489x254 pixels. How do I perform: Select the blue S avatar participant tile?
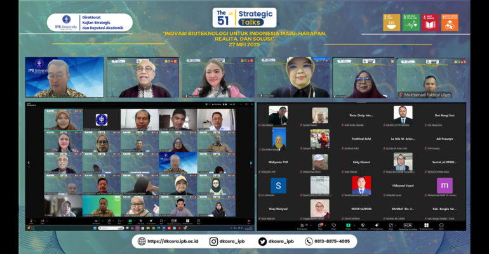[x=278, y=186]
